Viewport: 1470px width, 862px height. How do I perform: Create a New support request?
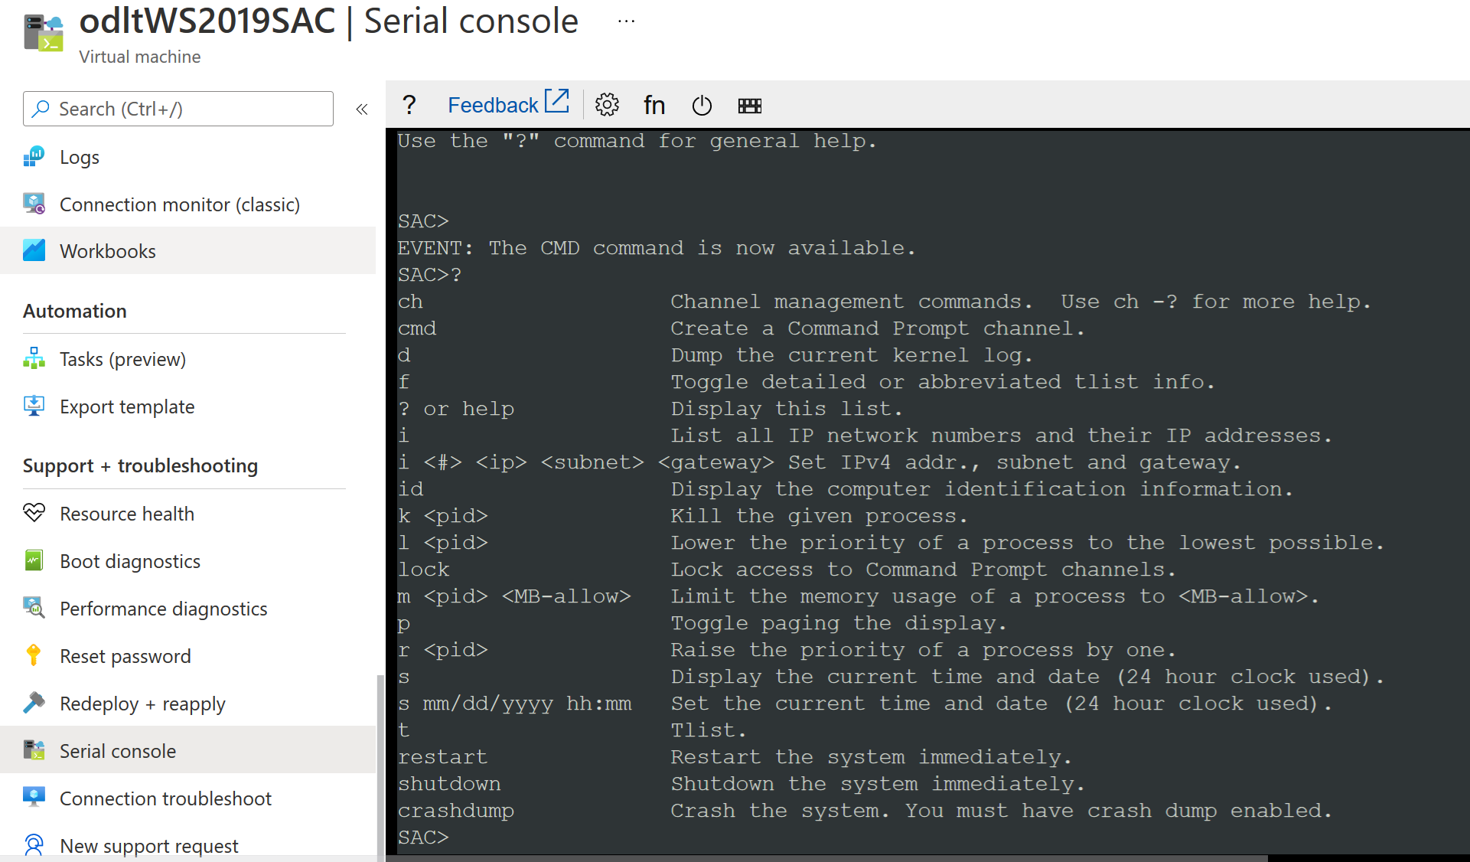pyautogui.click(x=148, y=845)
